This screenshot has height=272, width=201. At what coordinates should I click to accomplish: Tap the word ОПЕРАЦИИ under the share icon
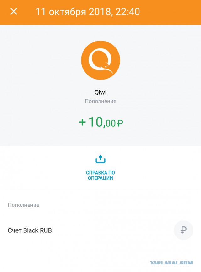click(x=100, y=178)
